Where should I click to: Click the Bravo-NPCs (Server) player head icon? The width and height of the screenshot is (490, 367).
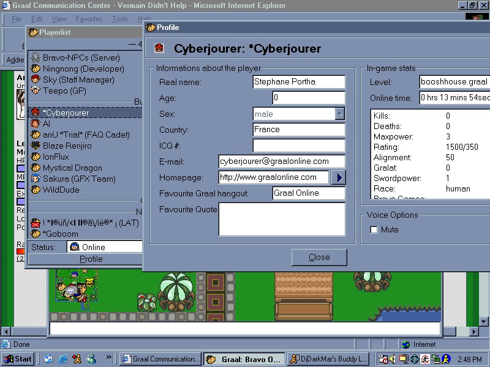[x=36, y=57]
